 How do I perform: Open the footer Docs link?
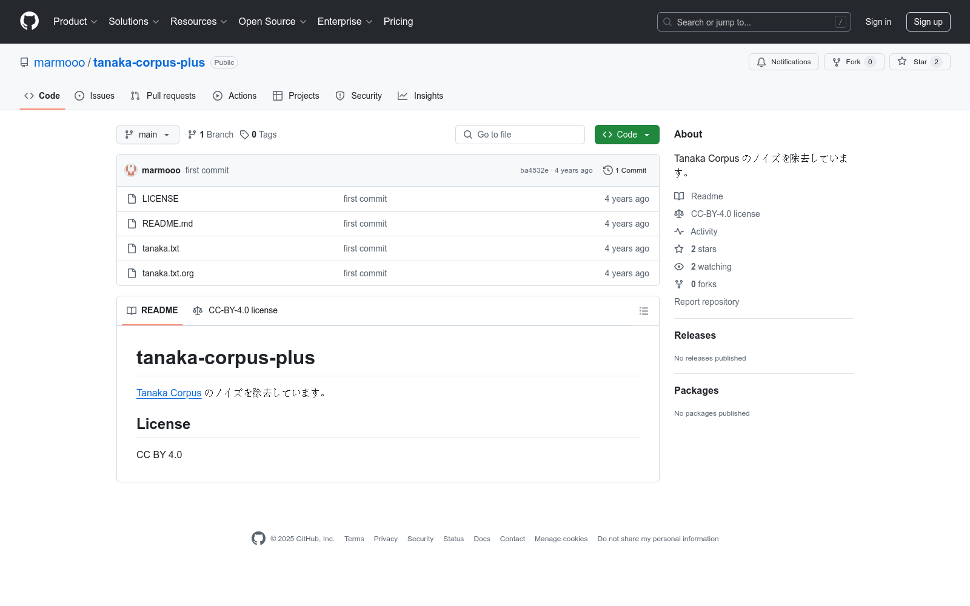482,539
